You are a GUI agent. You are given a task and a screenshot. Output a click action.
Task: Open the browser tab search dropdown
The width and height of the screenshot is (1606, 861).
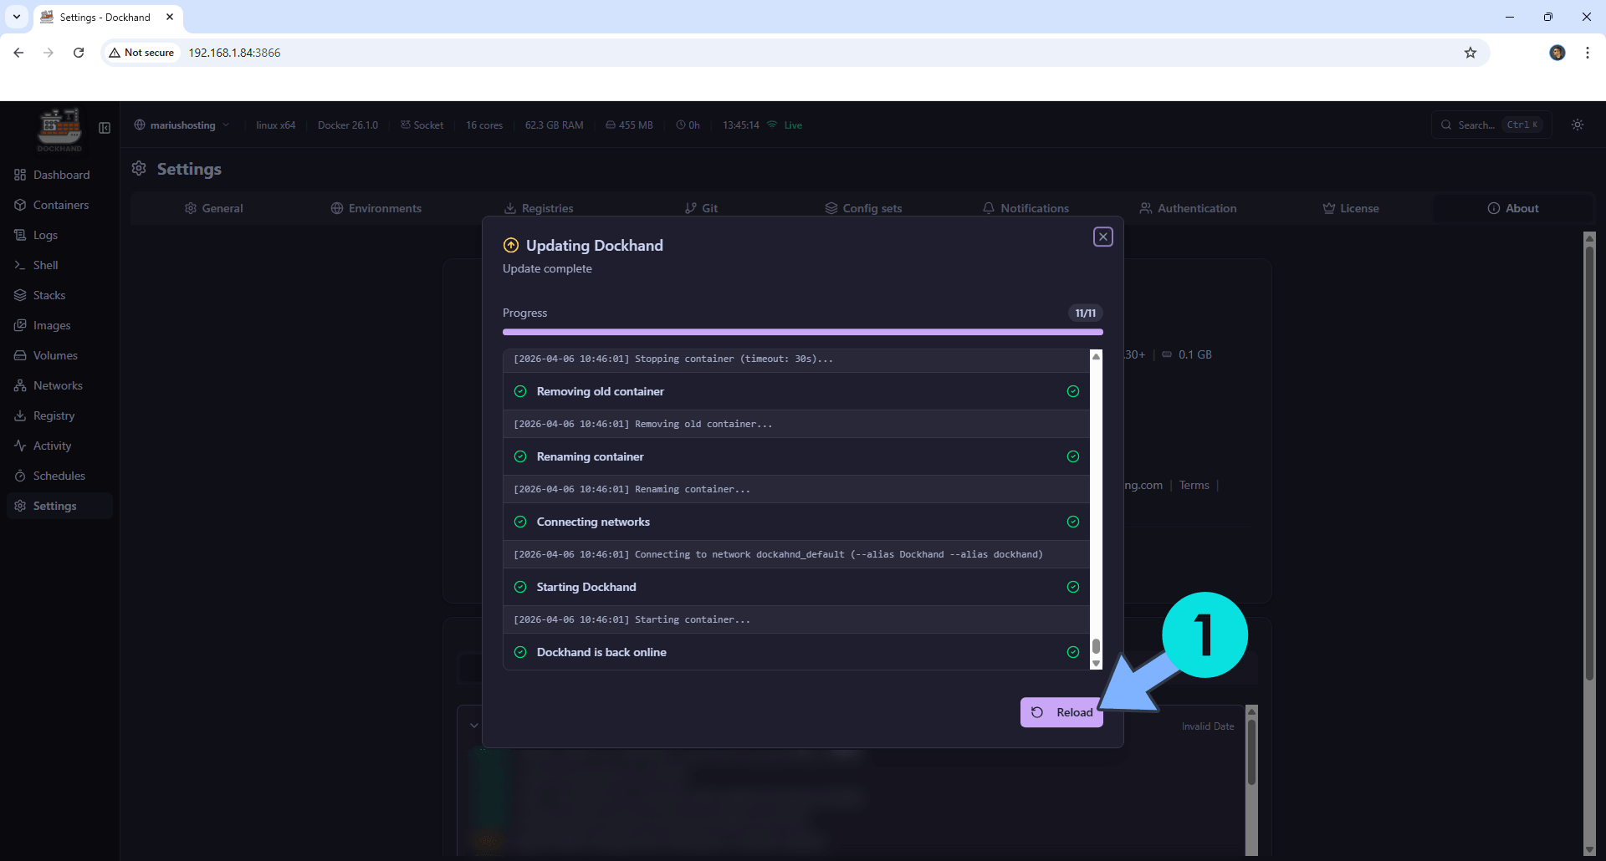click(x=17, y=17)
